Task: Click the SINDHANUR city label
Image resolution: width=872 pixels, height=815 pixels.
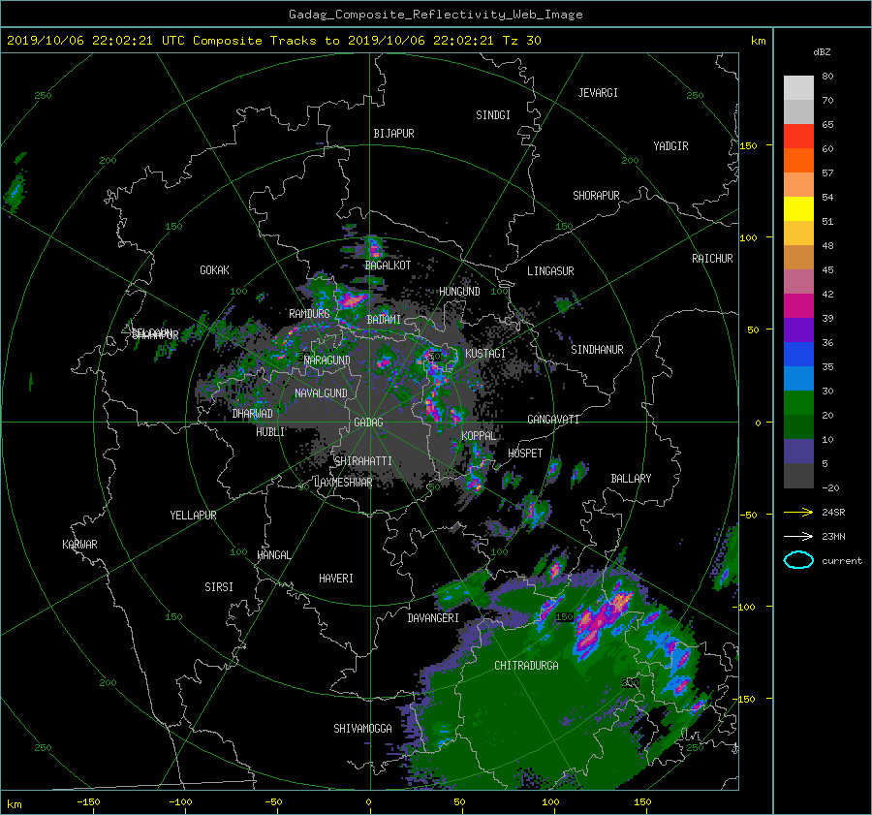Action: 597,350
